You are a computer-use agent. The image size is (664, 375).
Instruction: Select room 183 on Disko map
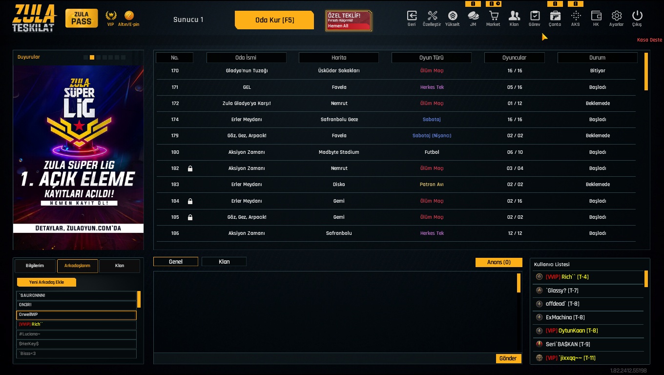pos(396,185)
